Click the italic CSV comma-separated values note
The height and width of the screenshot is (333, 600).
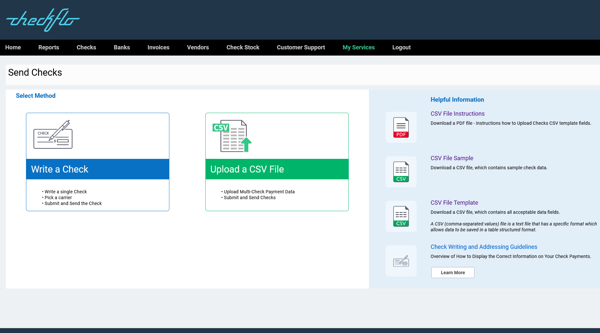point(514,227)
